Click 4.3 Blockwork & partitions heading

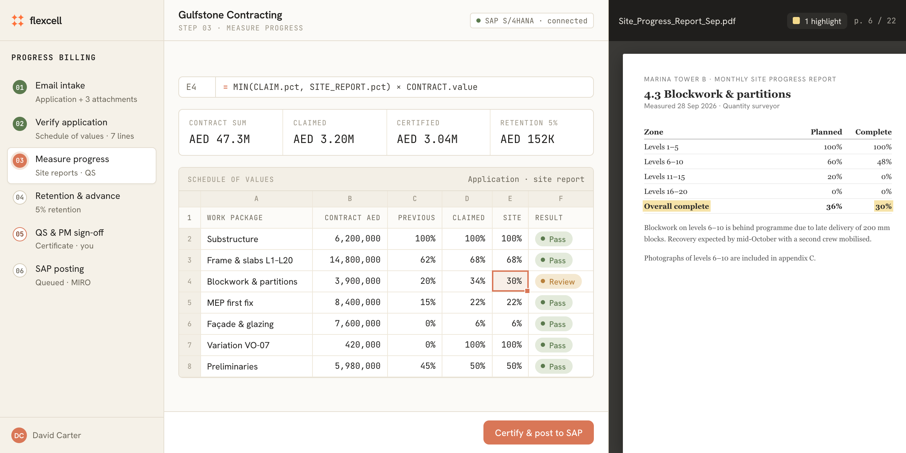pyautogui.click(x=717, y=94)
